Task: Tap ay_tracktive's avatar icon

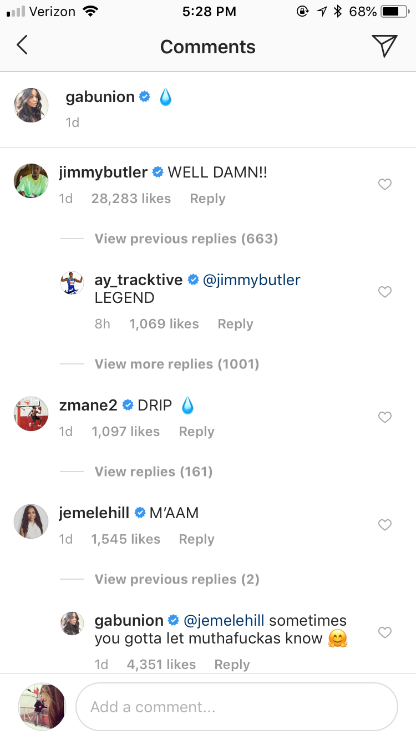Action: [72, 283]
